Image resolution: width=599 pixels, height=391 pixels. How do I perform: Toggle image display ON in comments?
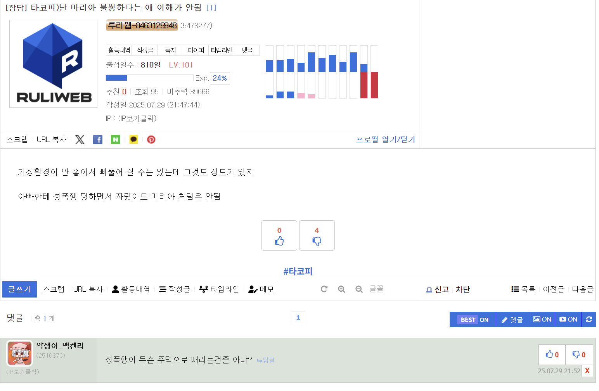coord(542,320)
